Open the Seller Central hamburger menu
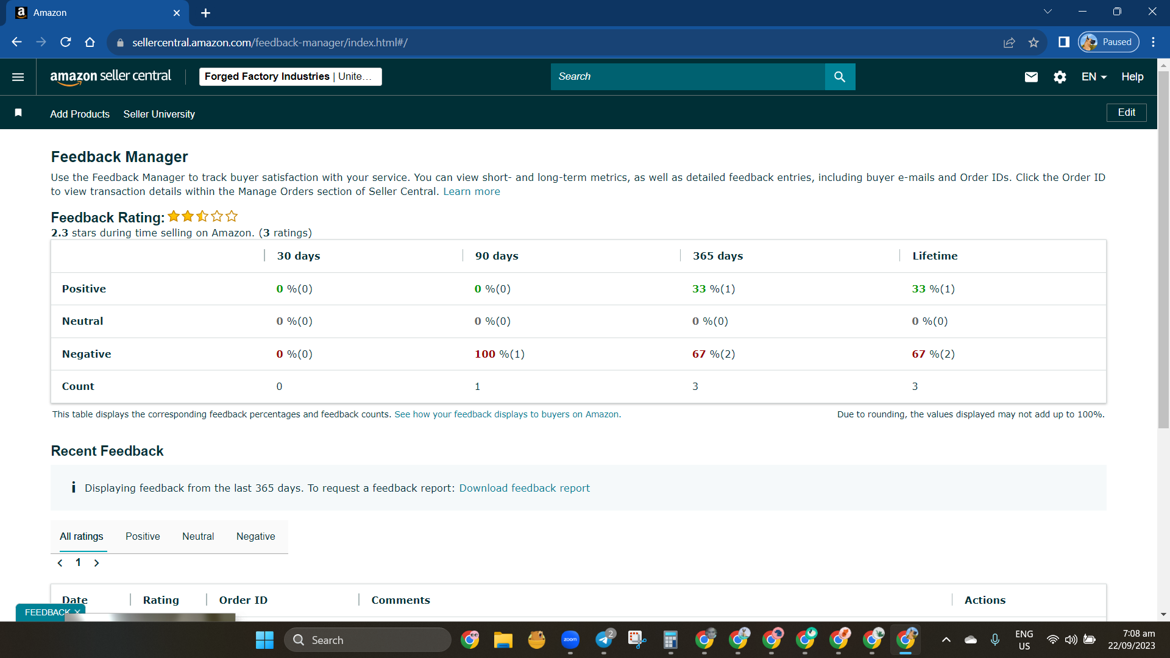This screenshot has width=1170, height=658. pos(18,77)
